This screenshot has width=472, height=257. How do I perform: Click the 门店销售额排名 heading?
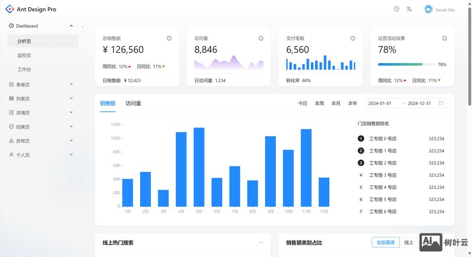click(373, 123)
